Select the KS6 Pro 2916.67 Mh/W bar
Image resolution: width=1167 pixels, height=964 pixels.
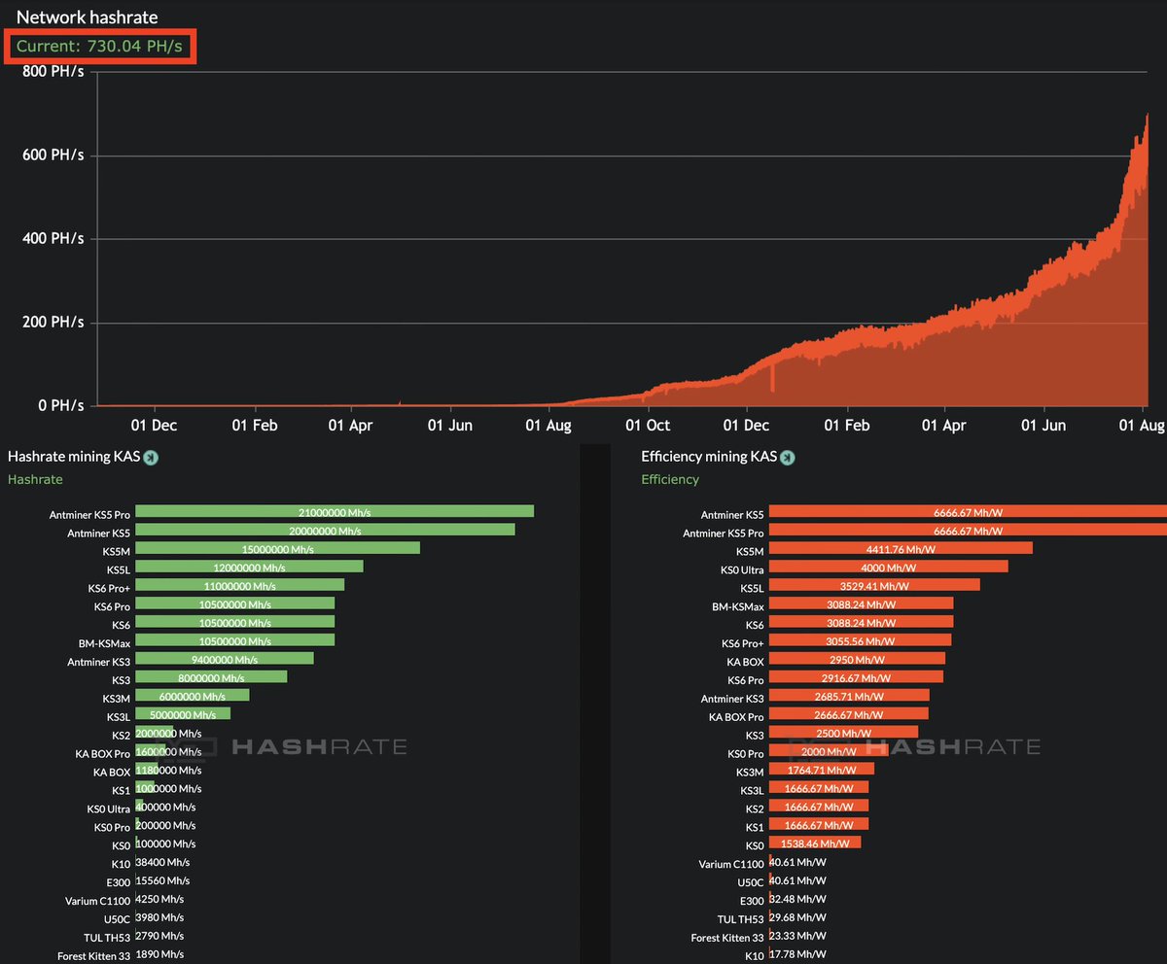(x=856, y=678)
